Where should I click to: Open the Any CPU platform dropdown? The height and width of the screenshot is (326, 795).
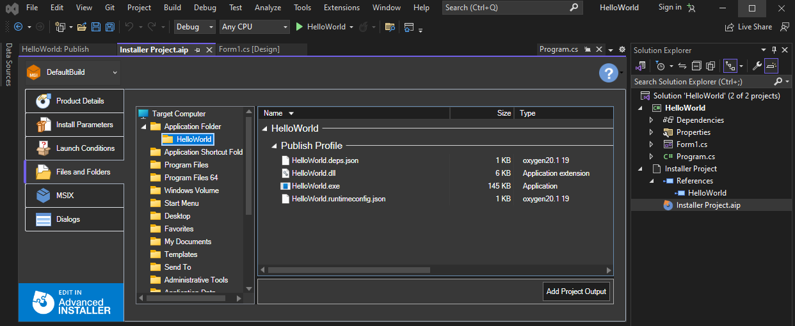coord(254,27)
